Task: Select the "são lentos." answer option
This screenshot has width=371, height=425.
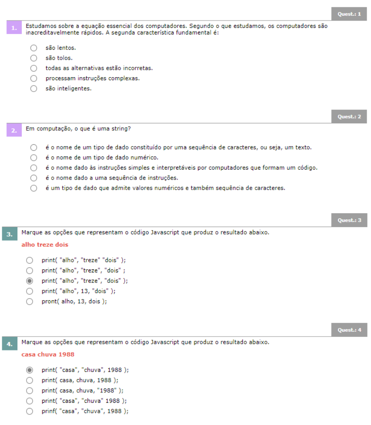Action: coord(34,48)
